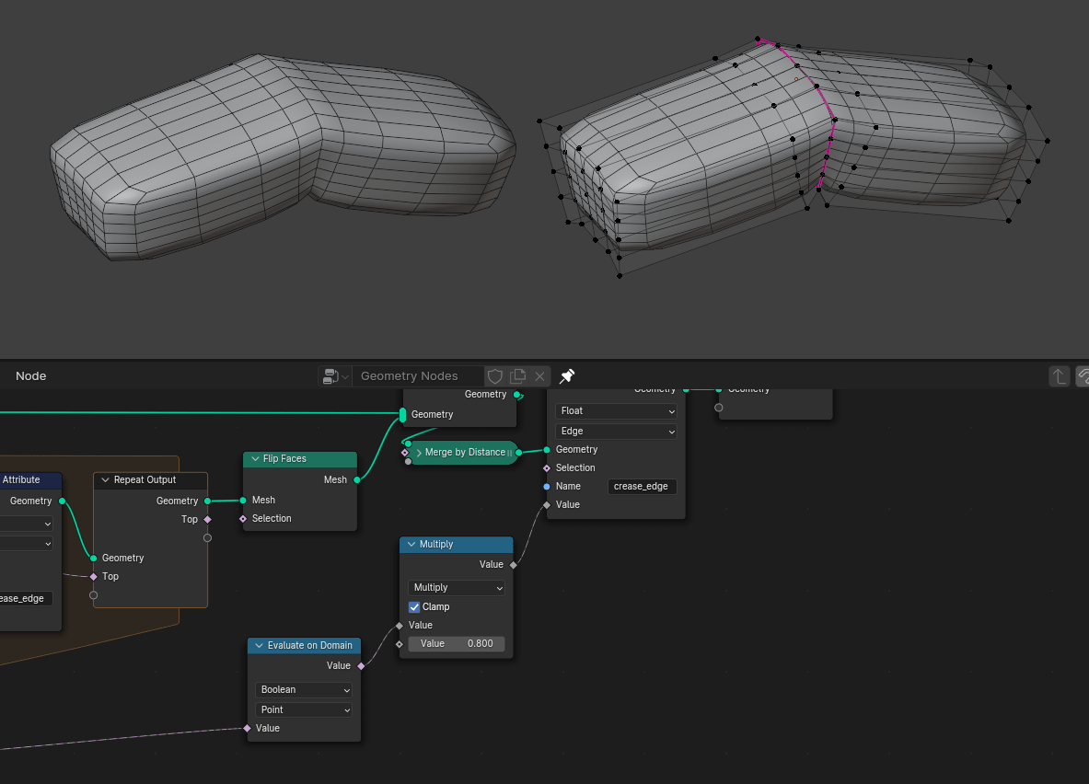Open the Multiply operation dropdown
Viewport: 1089px width, 784px height.
(x=456, y=587)
